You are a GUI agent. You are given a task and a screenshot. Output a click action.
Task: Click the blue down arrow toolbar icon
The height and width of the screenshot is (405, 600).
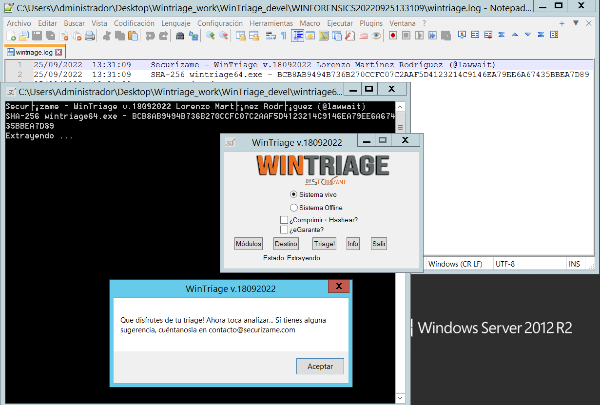(x=528, y=35)
